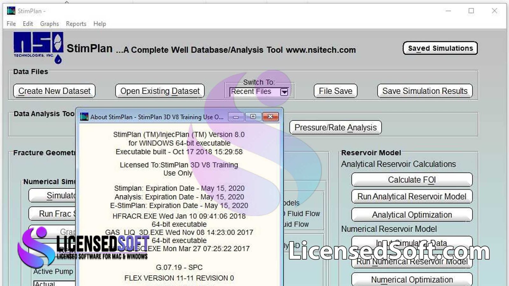Screen dimensions: 509x286
Task: Click the Calculate FOI button
Action: [412, 180]
